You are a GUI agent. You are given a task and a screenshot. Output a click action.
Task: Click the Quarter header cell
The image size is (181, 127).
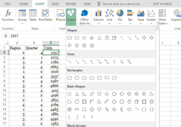(34, 48)
